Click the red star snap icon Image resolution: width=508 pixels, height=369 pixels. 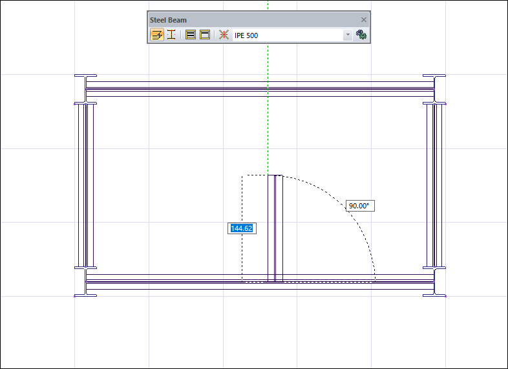(x=224, y=35)
